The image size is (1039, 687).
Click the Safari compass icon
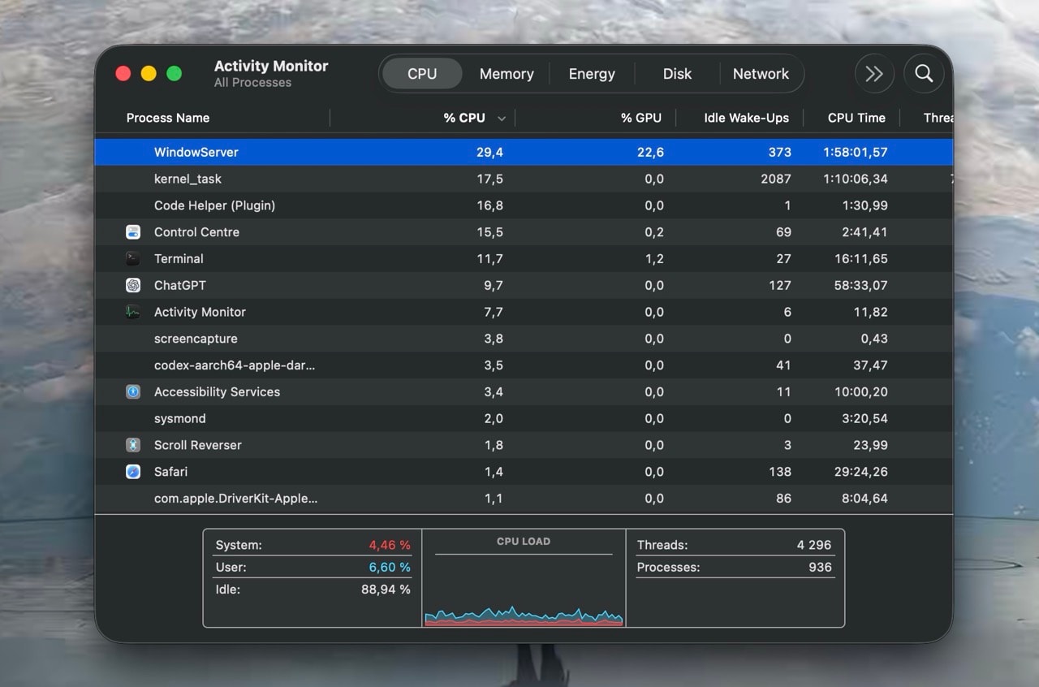point(133,472)
